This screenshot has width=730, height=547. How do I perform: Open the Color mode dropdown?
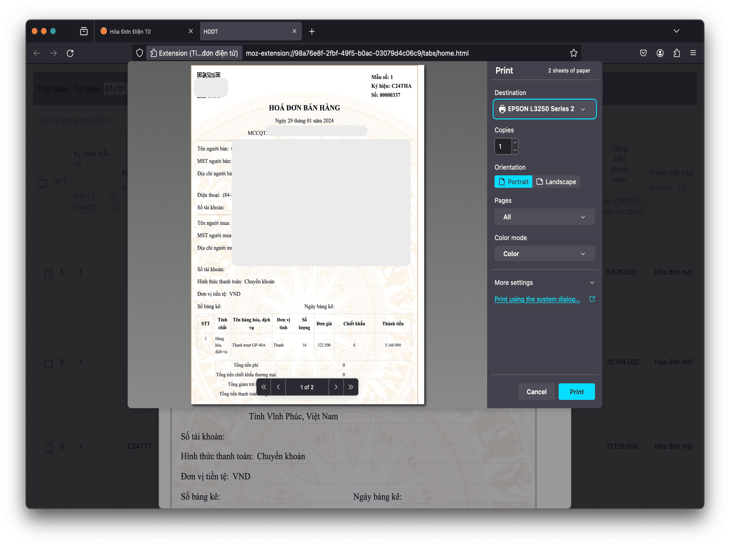(x=544, y=254)
